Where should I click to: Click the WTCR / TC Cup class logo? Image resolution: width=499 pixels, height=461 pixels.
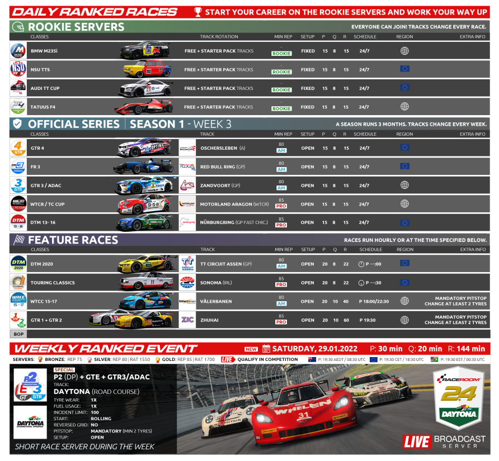pyautogui.click(x=18, y=204)
